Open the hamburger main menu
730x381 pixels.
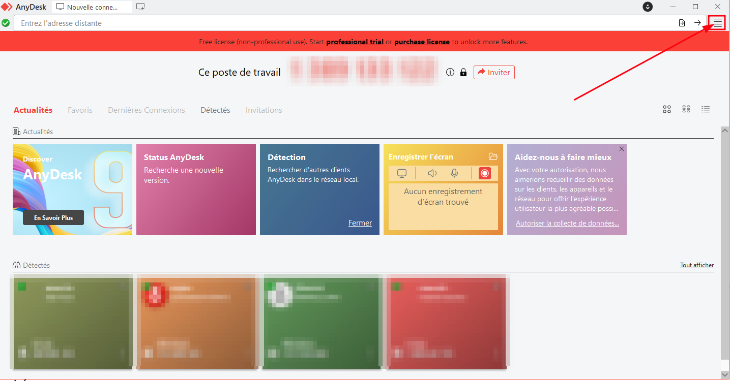pyautogui.click(x=717, y=23)
